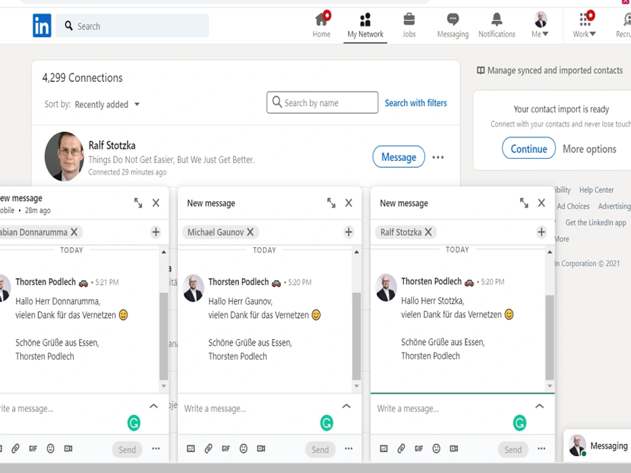Open GIF picker in the Gaunov chat

point(226,448)
